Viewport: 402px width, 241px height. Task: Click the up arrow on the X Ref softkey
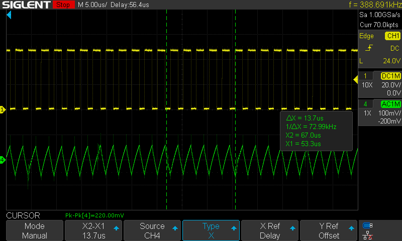[292, 228]
